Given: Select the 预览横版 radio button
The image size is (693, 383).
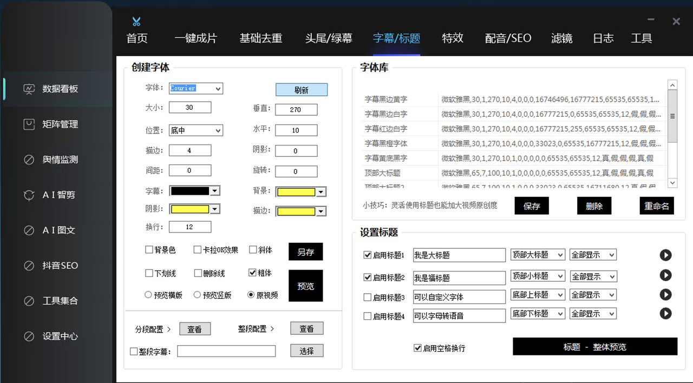Looking at the screenshot, I should tap(148, 295).
